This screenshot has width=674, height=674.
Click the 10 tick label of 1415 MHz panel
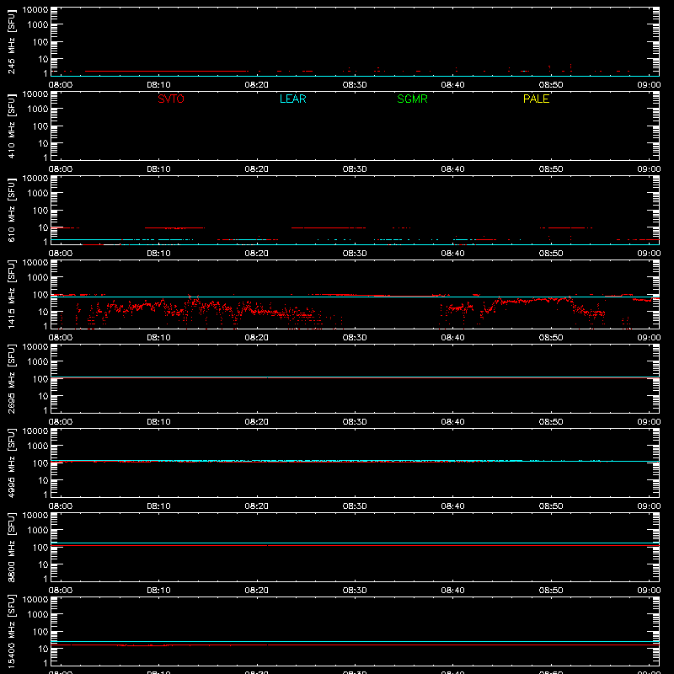(43, 312)
